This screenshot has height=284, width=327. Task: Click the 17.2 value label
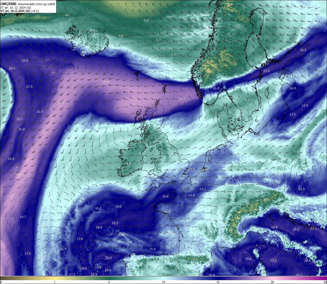pyautogui.click(x=72, y=274)
